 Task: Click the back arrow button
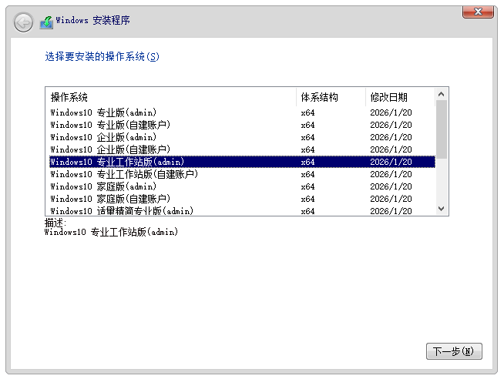24,22
